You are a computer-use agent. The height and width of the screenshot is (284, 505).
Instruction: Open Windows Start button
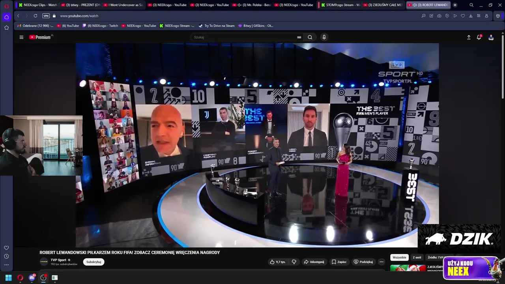click(8, 278)
